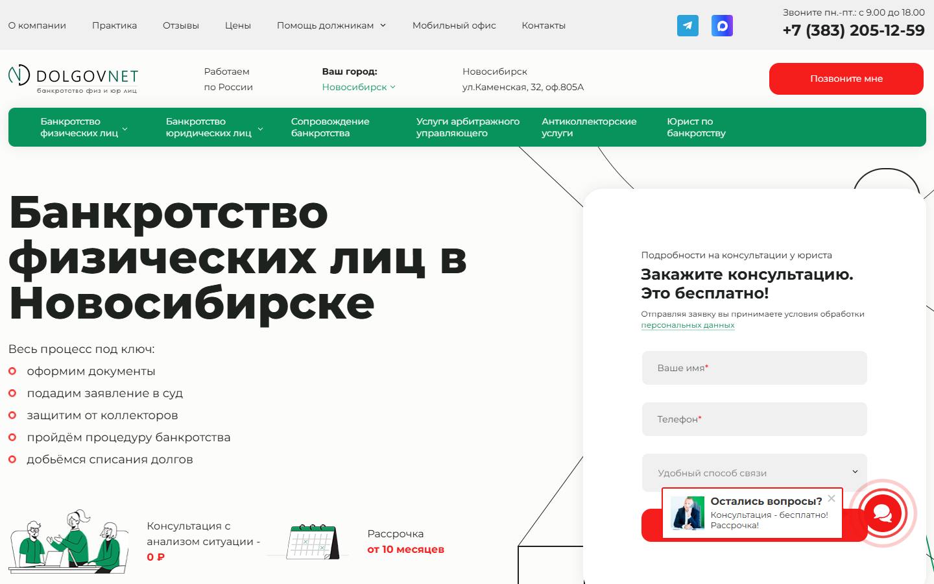The height and width of the screenshot is (584, 934).
Task: Go to 'Контакты' page
Action: point(544,25)
